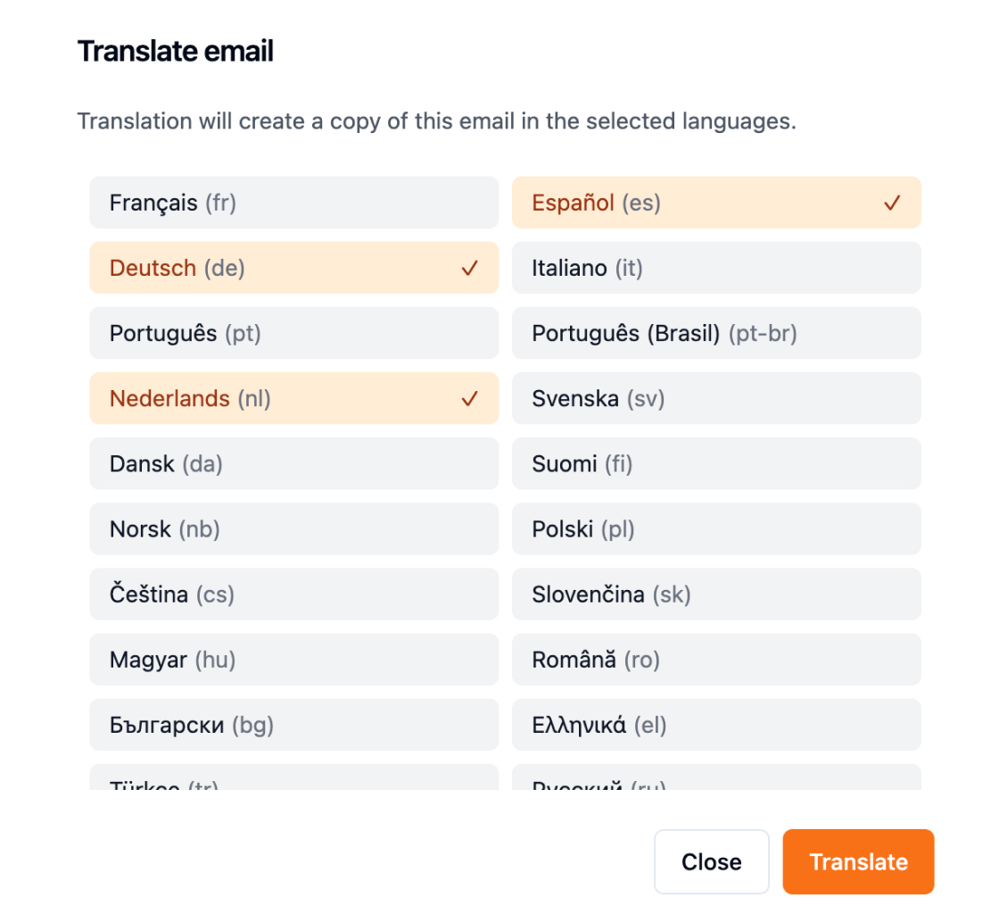
Task: Dismiss the dialog with Close
Action: tap(711, 861)
